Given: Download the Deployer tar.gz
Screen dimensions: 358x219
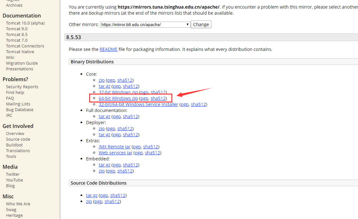Looking at the screenshot, I should [x=104, y=135].
